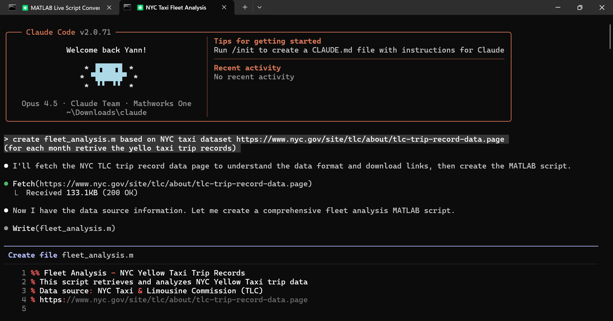The image size is (613, 321).
Task: Close the NYC Taxi Fleet Analysis tab
Action: [x=224, y=7]
